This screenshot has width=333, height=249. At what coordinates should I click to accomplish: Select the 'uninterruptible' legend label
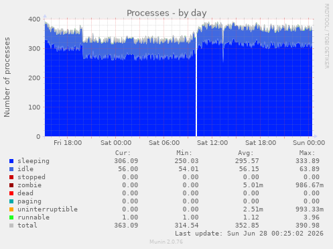48,209
